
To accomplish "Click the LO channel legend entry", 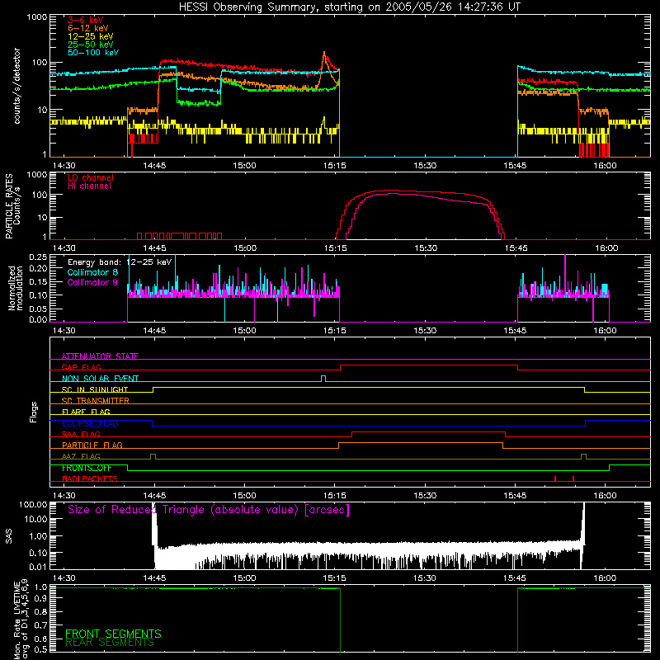I will [x=91, y=177].
